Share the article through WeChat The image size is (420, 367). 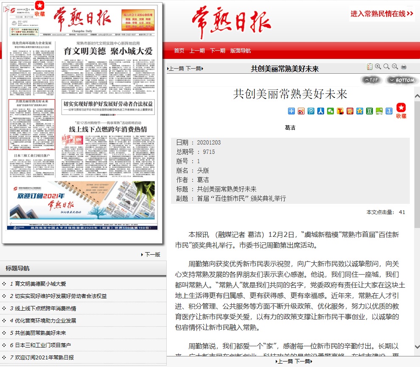[x=330, y=111]
